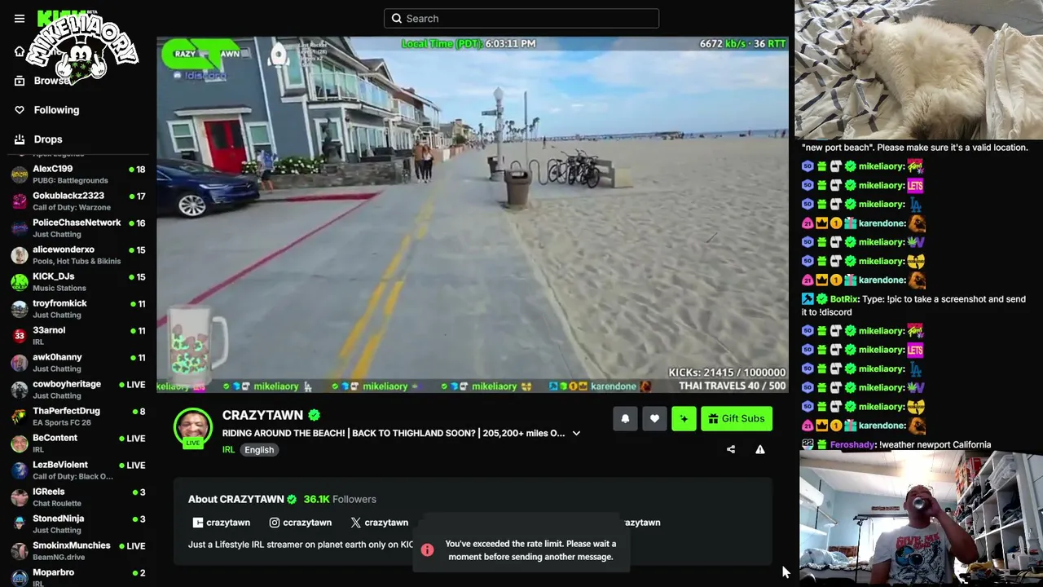This screenshot has width=1043, height=587.
Task: Toggle the heart follow button
Action: click(654, 419)
